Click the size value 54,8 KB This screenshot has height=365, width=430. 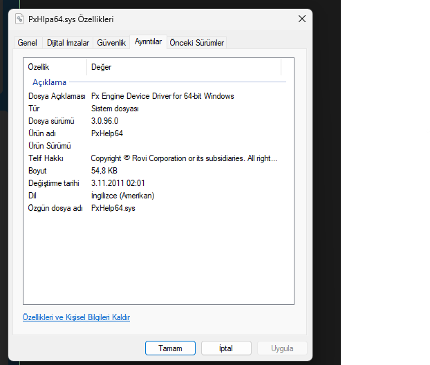pos(104,171)
